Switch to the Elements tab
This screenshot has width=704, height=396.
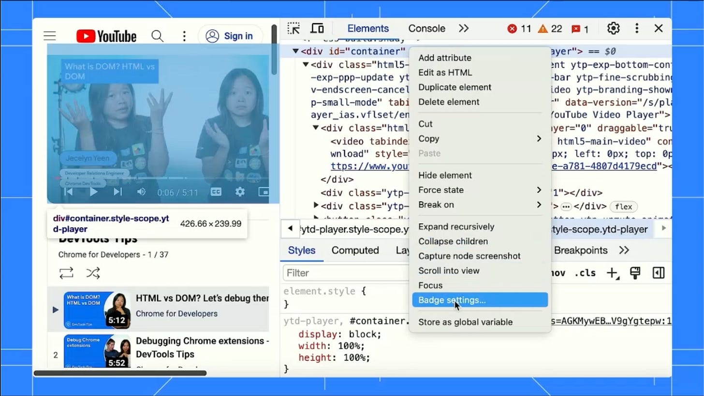(368, 29)
